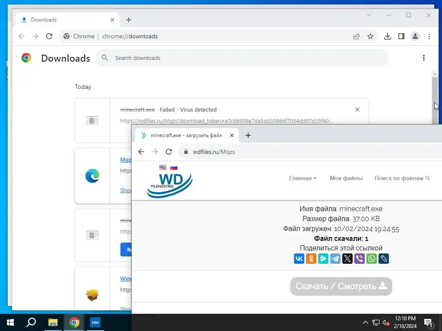This screenshot has height=331, width=442.
Task: Switch site language with the US flag
Action: coord(163,168)
